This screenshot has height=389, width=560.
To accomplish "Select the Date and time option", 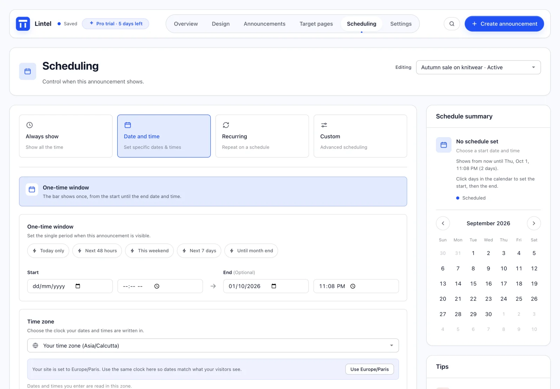I will point(164,136).
